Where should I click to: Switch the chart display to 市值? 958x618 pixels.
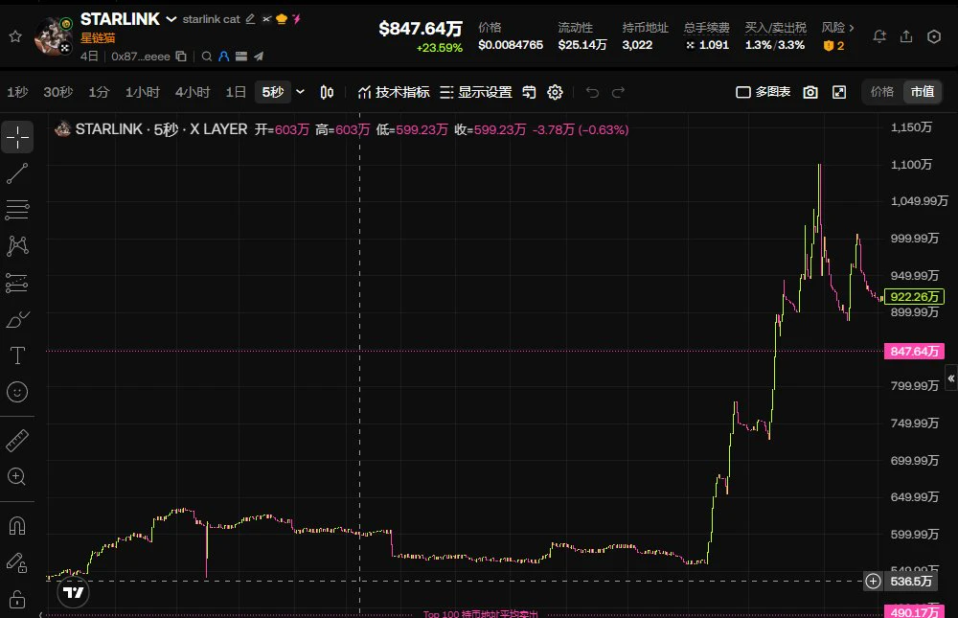pyautogui.click(x=922, y=92)
